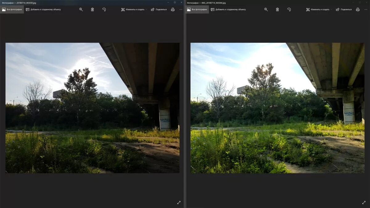Click «Поделиться» in left window
Viewport: 370px width, 208px height.
click(159, 10)
